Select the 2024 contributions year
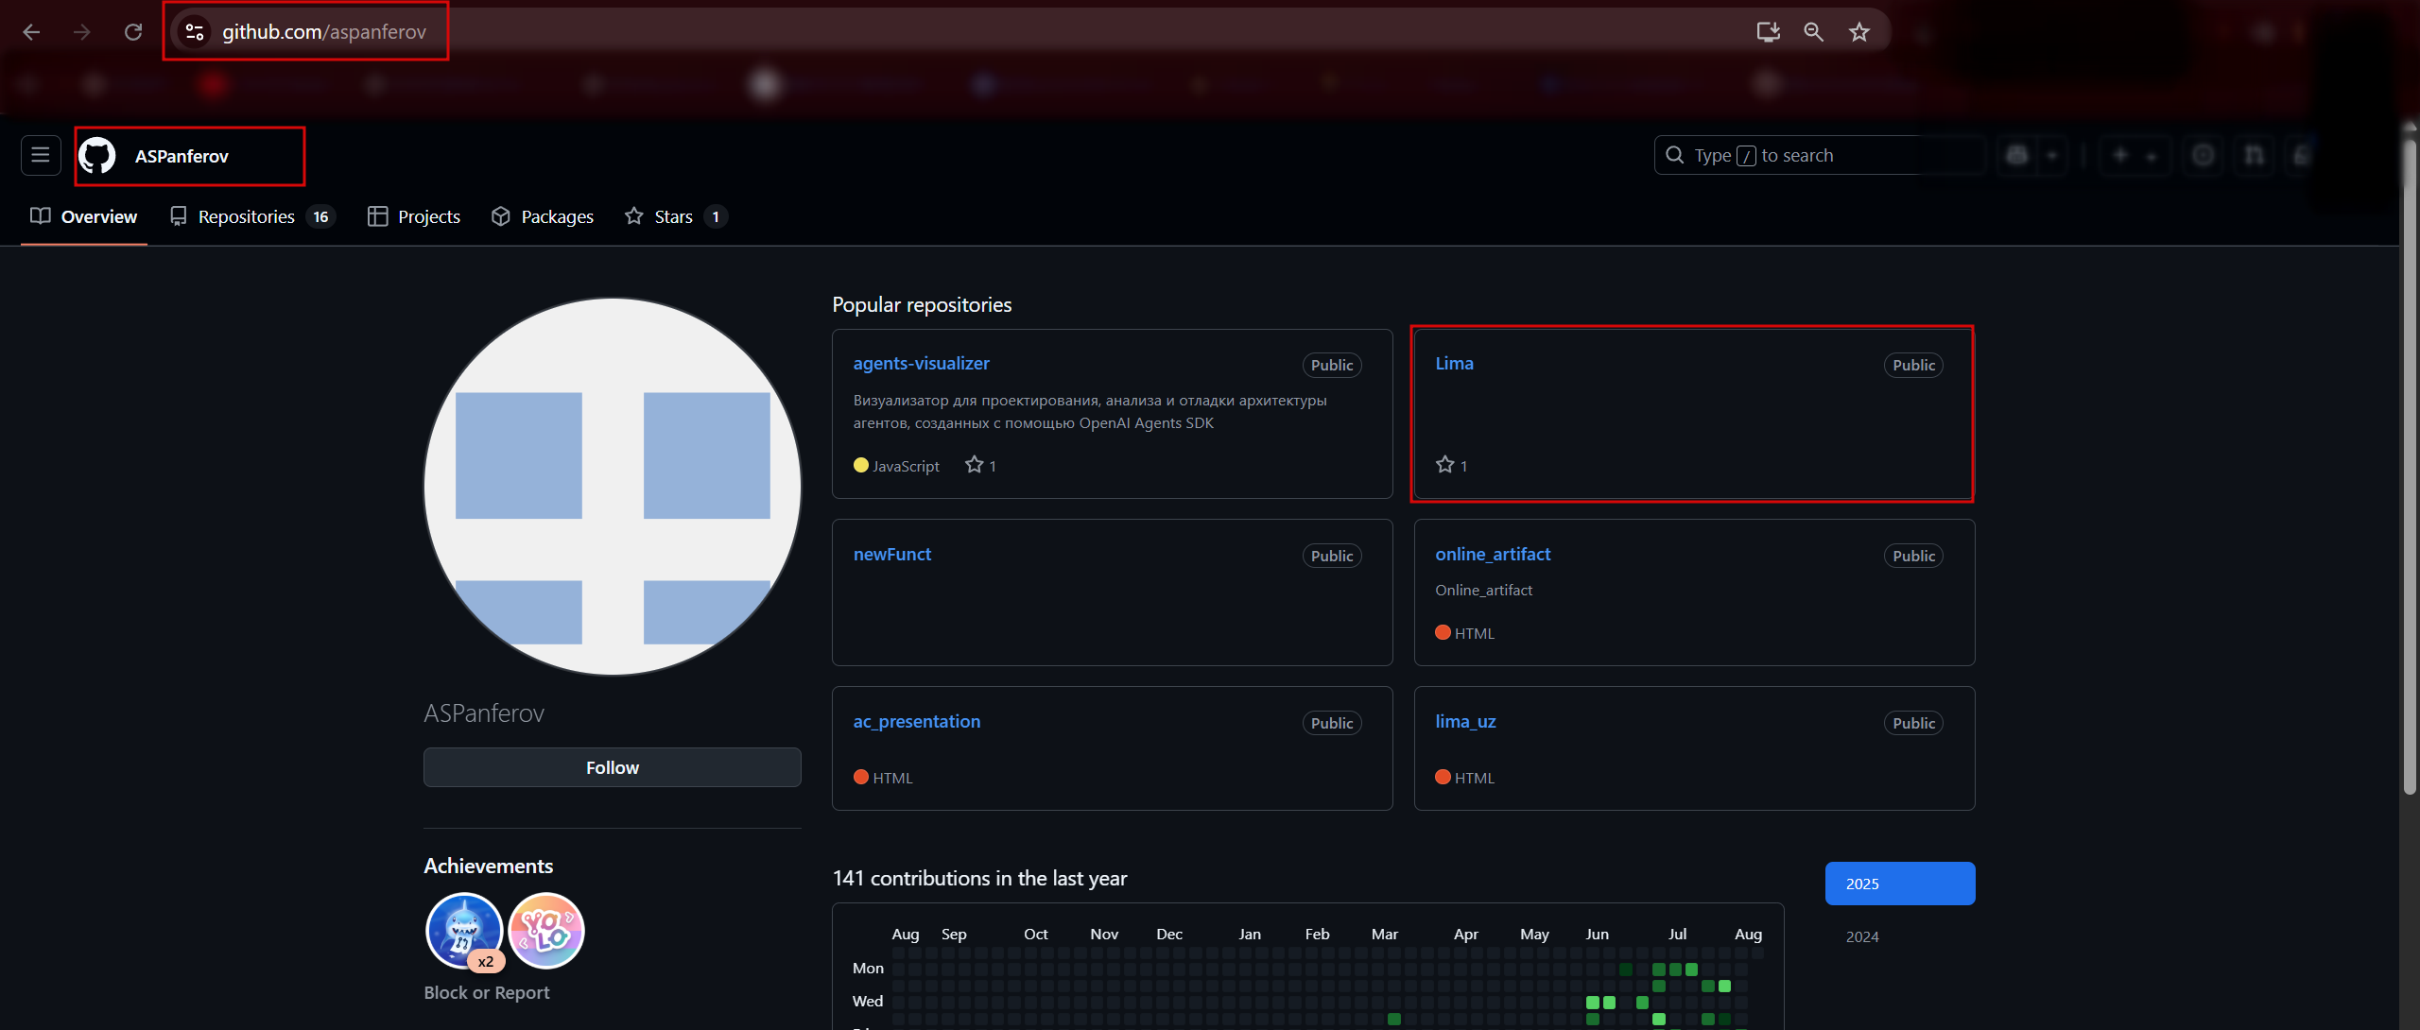The height and width of the screenshot is (1030, 2420). 1862,936
